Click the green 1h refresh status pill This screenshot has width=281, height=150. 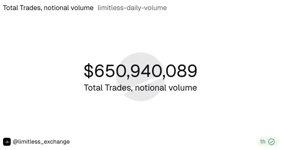coord(268,142)
